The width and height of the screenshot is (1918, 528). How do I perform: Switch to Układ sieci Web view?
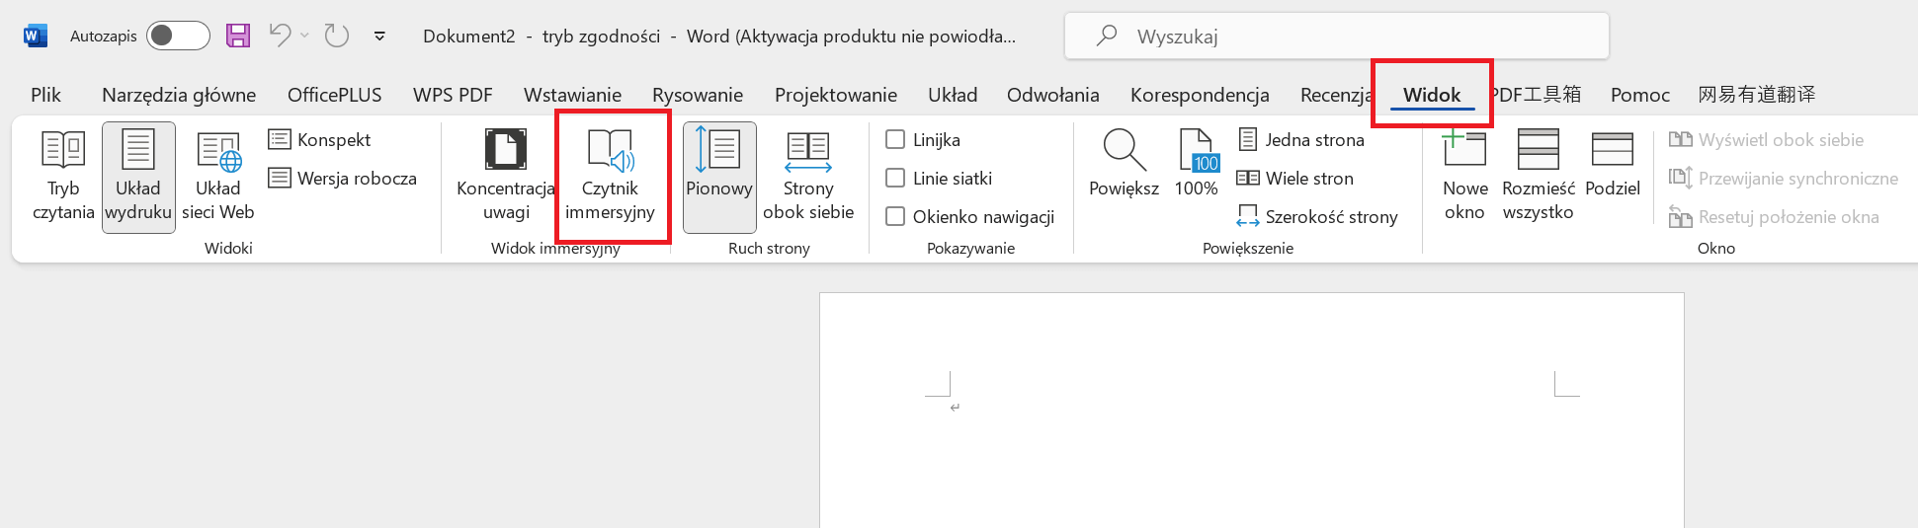click(x=218, y=178)
